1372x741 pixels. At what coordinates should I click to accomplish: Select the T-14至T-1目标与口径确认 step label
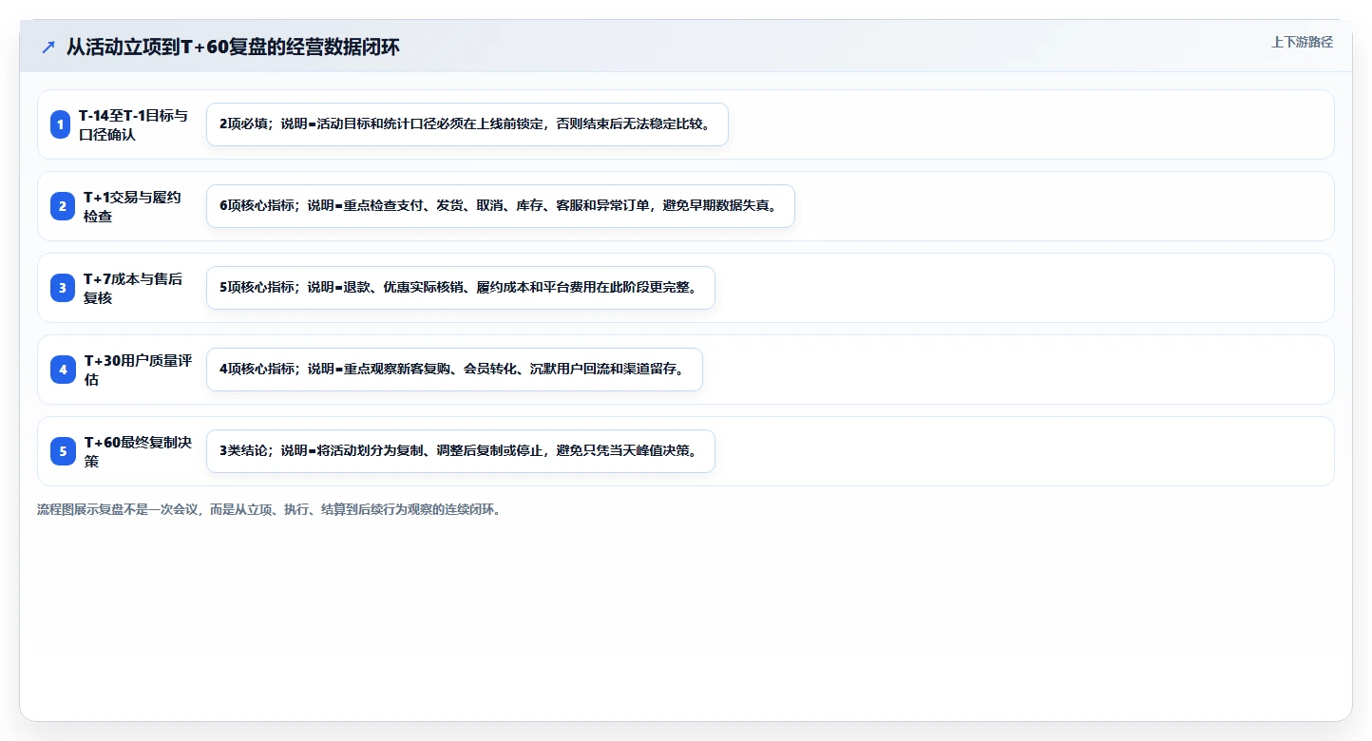point(134,124)
